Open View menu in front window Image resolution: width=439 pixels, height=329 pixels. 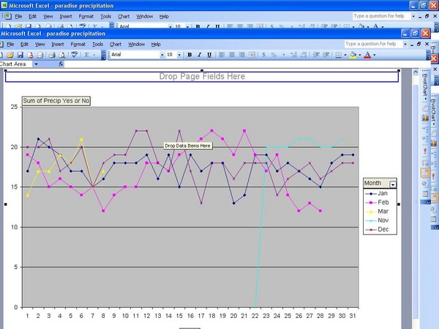point(40,44)
